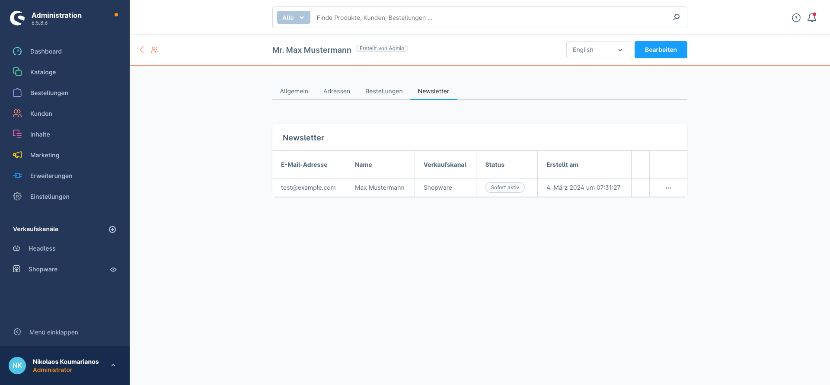Image resolution: width=830 pixels, height=385 pixels.
Task: Click the Shopware logo icon
Action: (17, 18)
